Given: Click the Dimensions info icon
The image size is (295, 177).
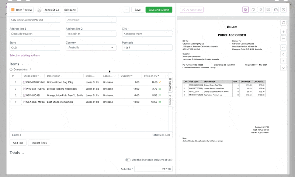Looking at the screenshot, I should coord(11,69).
